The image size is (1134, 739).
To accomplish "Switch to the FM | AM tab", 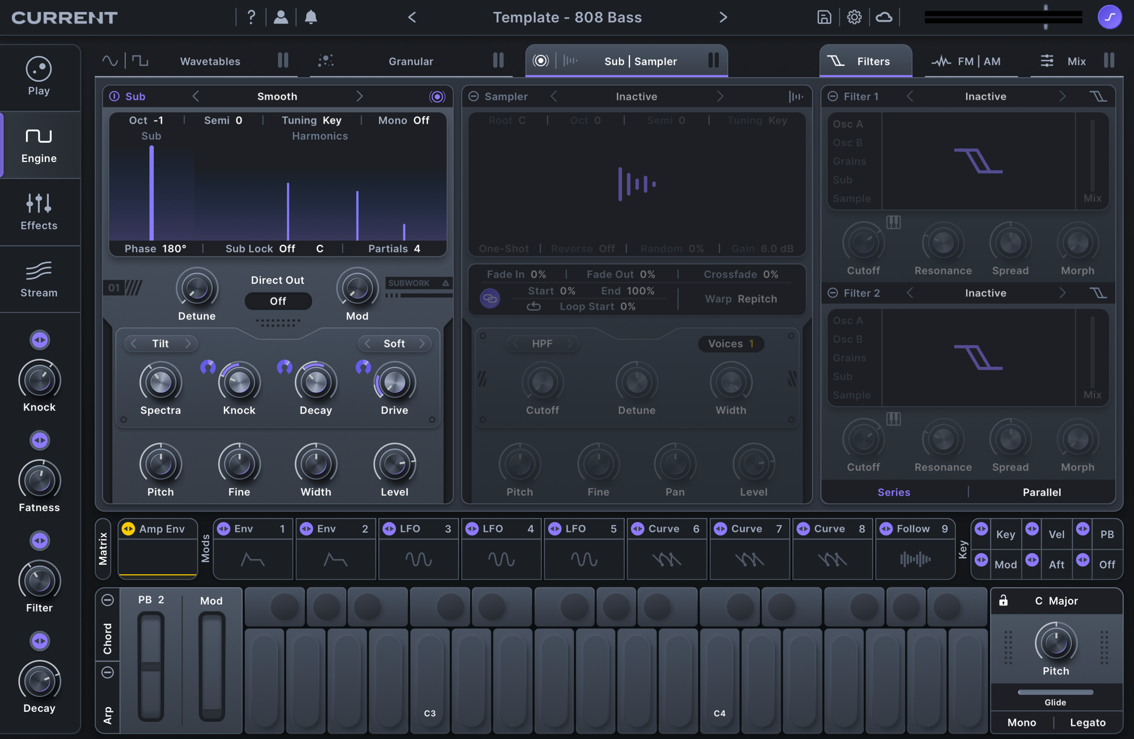I will (x=978, y=61).
